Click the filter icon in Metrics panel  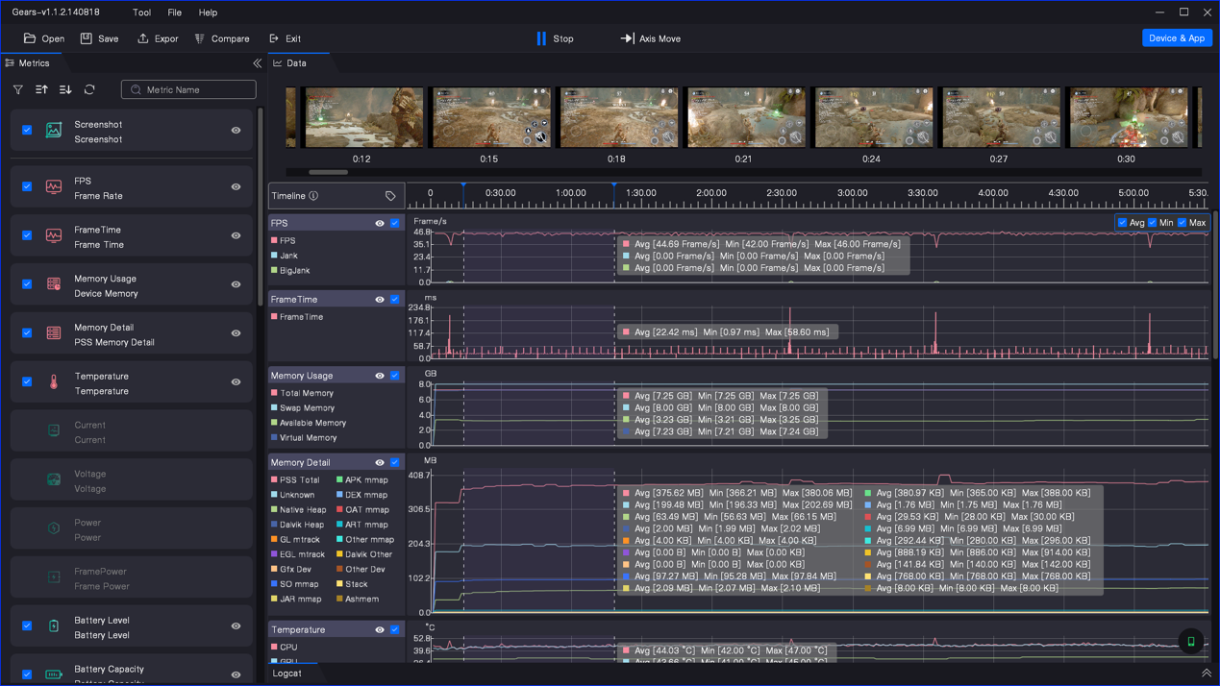coord(18,89)
